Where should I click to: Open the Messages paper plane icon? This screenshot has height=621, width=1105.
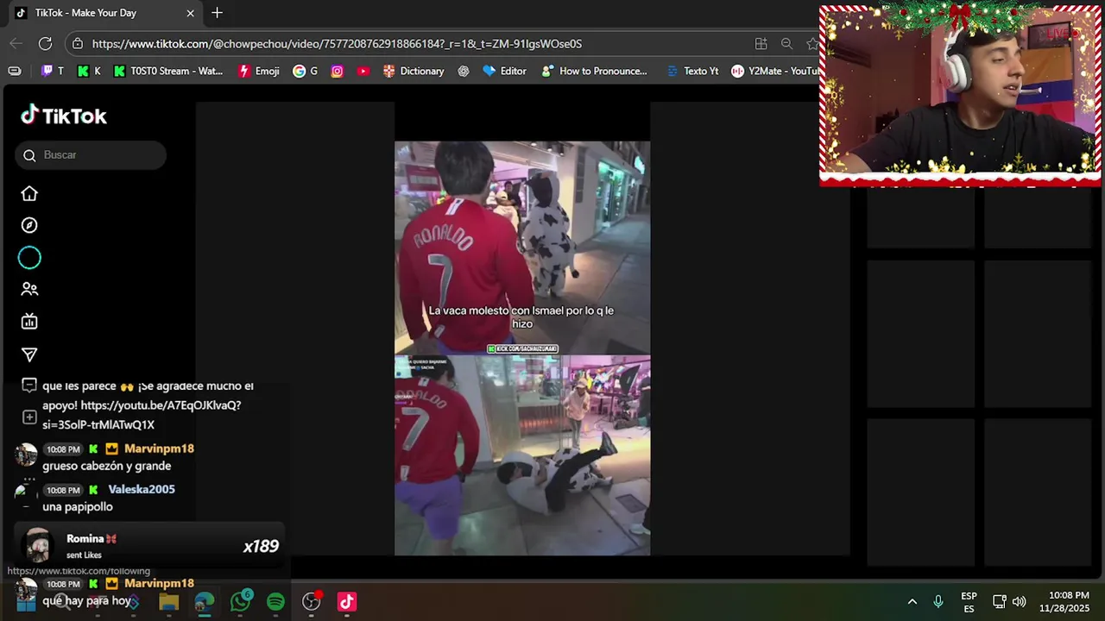tap(29, 354)
